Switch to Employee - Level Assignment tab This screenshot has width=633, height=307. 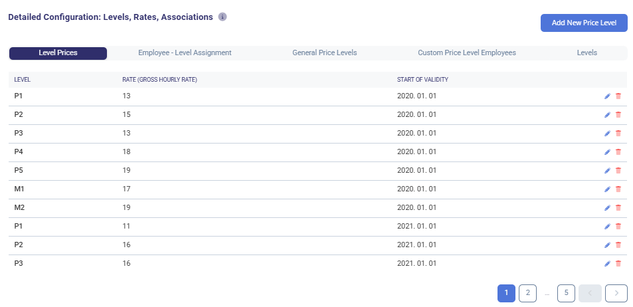pos(185,53)
